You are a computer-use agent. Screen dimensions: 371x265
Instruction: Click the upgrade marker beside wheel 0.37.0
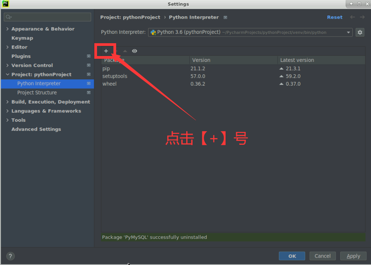coord(283,84)
